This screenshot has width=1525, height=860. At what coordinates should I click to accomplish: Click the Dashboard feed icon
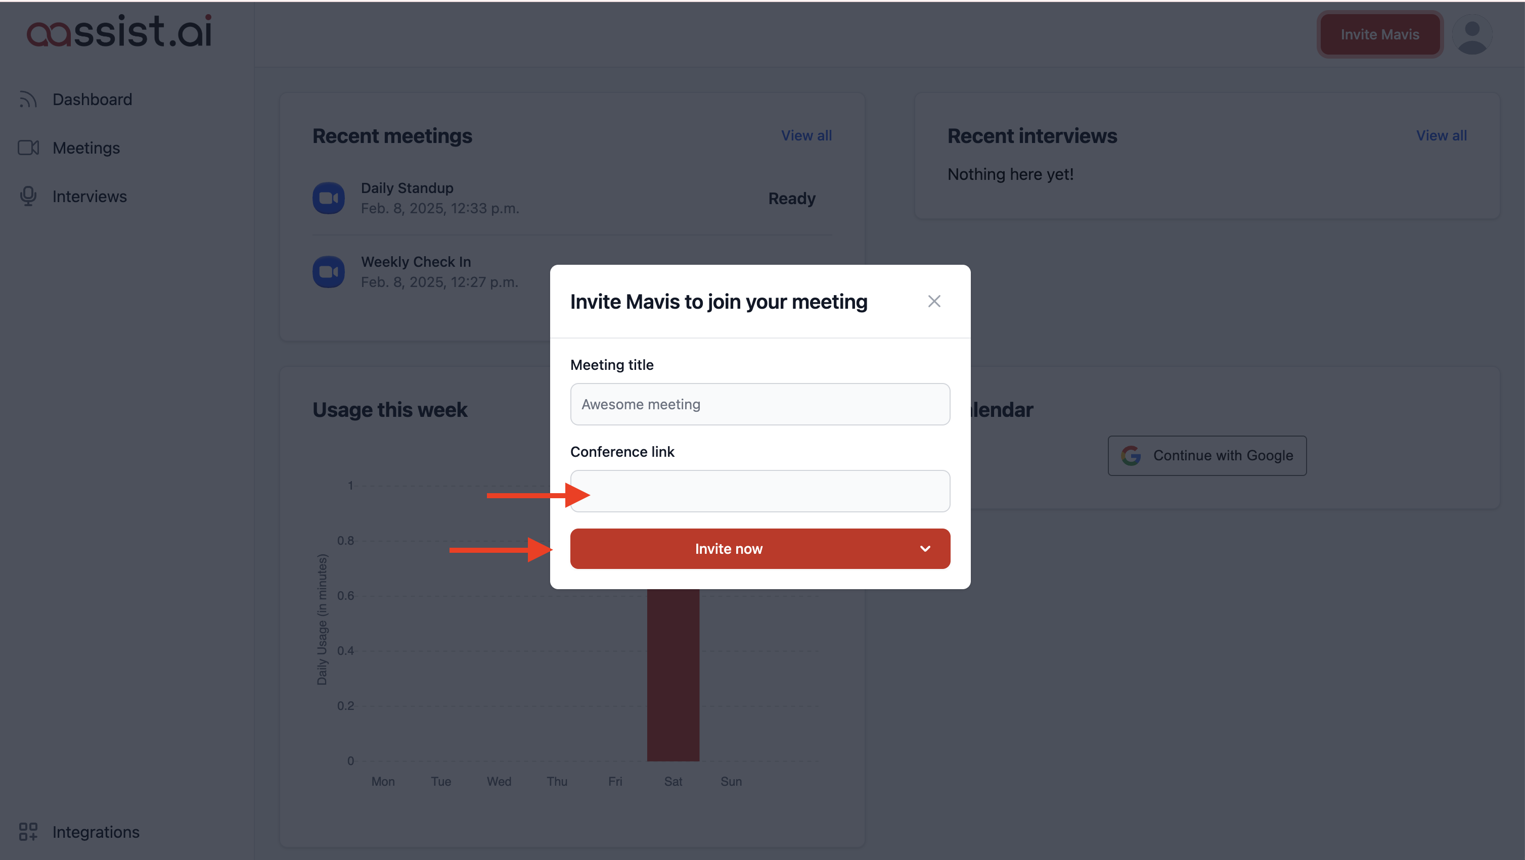click(x=28, y=100)
